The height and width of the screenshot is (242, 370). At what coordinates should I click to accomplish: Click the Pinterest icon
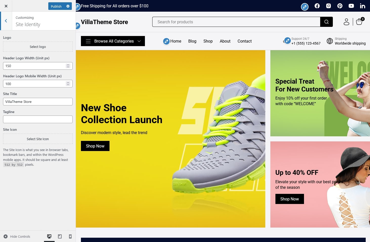(340, 6)
